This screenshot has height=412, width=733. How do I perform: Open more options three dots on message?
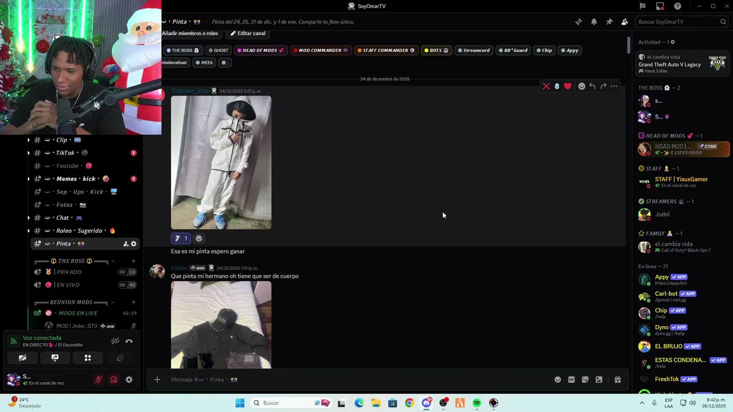click(614, 86)
